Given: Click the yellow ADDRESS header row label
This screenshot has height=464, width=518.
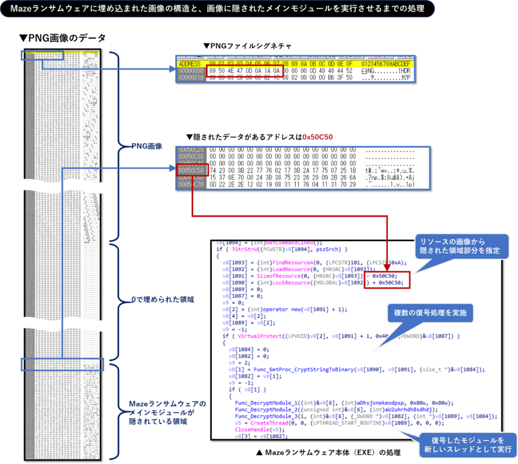Looking at the screenshot, I should click(x=191, y=63).
